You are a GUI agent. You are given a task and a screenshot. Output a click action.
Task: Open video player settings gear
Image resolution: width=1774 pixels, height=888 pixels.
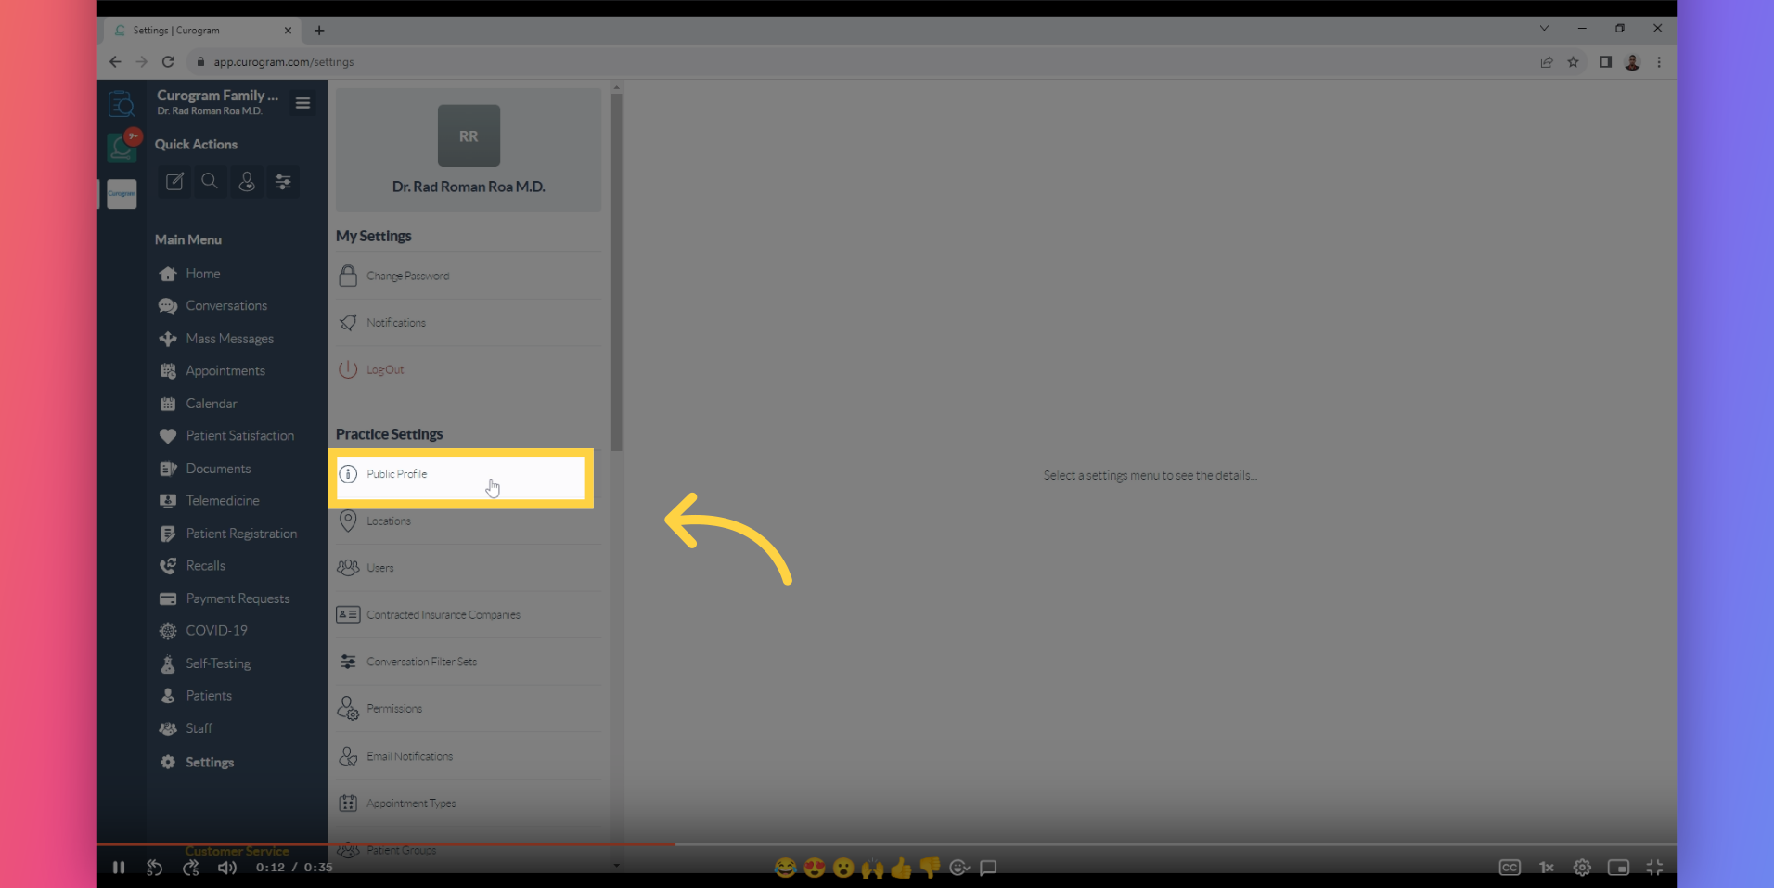[1582, 868]
